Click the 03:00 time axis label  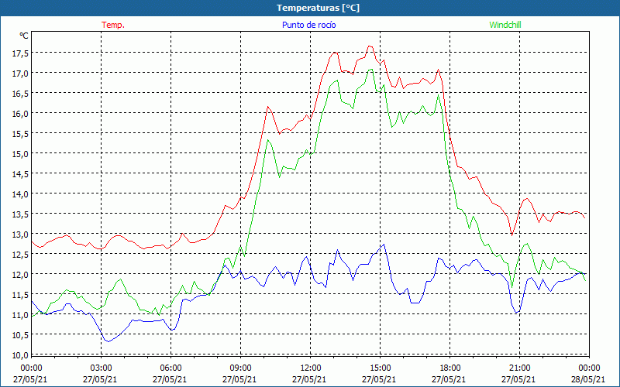(x=101, y=368)
